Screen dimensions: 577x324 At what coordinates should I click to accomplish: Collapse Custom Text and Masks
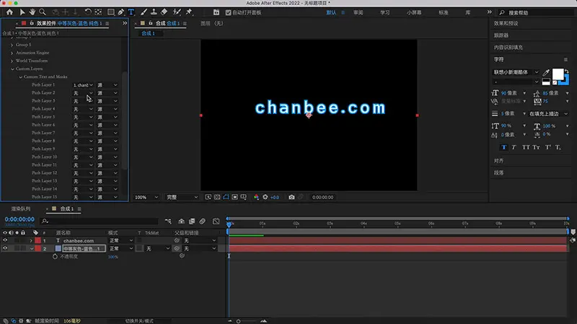click(20, 77)
